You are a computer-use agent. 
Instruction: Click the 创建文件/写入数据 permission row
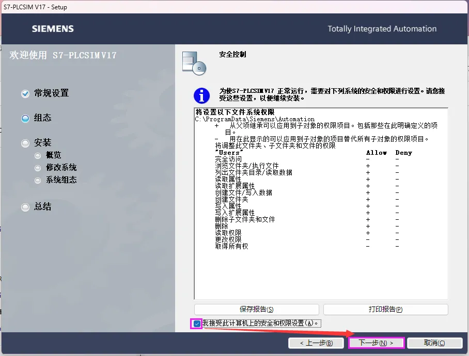pos(306,192)
